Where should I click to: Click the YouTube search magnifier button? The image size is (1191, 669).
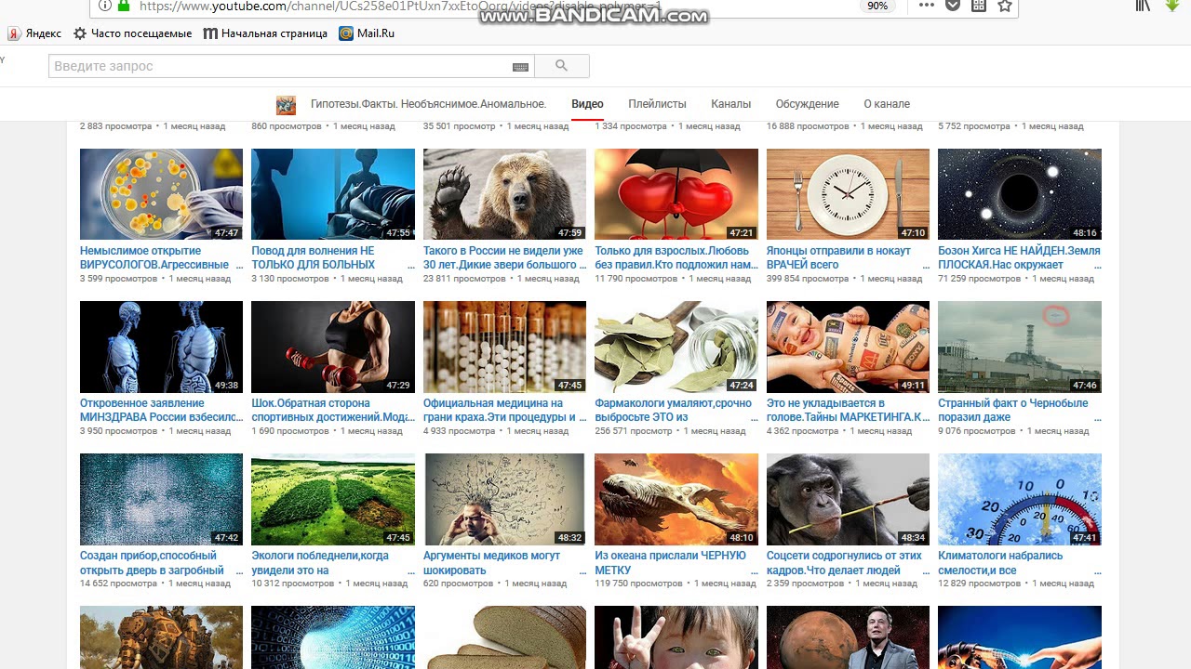561,66
